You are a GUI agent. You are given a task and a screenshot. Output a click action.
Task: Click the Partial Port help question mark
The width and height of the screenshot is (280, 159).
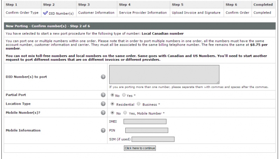point(103,95)
